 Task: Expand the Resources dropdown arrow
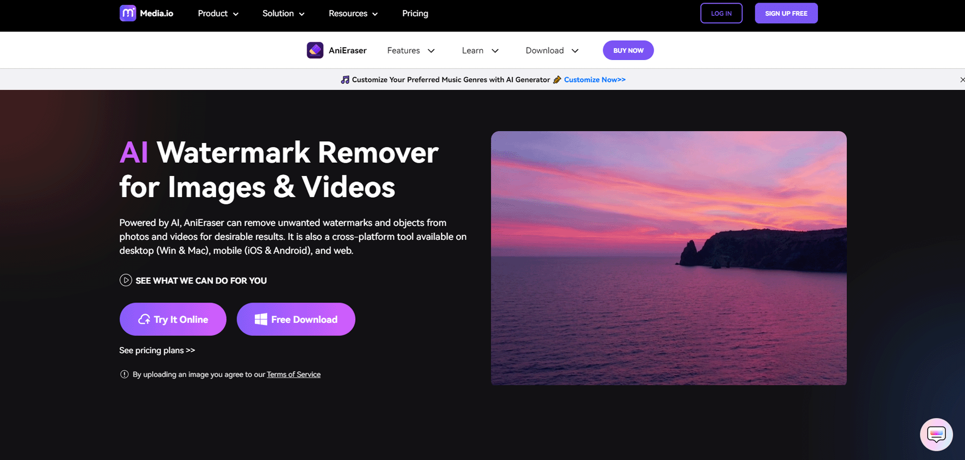click(x=375, y=14)
